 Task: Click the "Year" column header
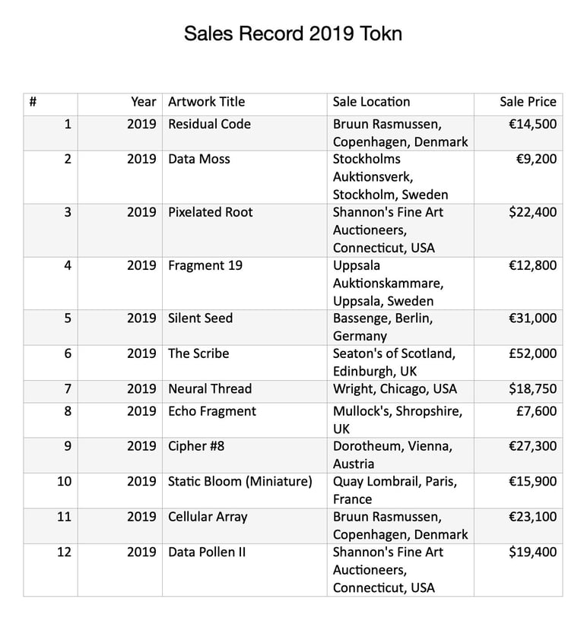(143, 102)
